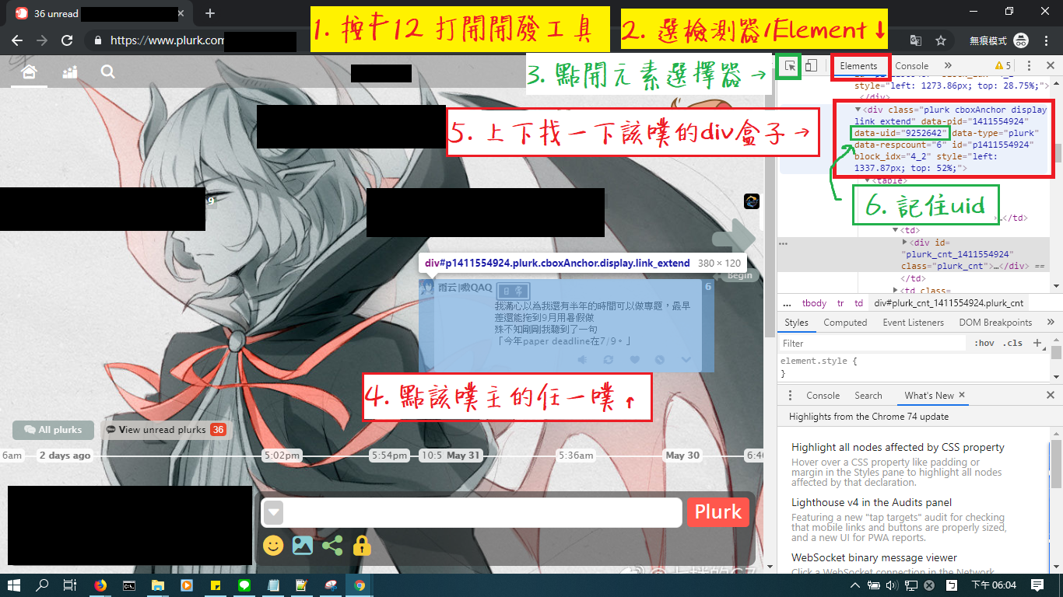
Task: Open the Plurk friends icon
Action: tap(70, 72)
